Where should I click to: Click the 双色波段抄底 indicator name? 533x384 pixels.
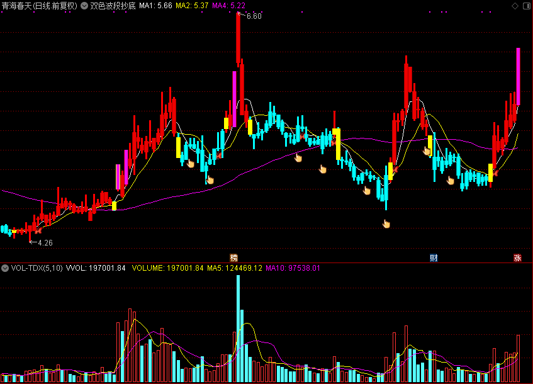(113, 6)
